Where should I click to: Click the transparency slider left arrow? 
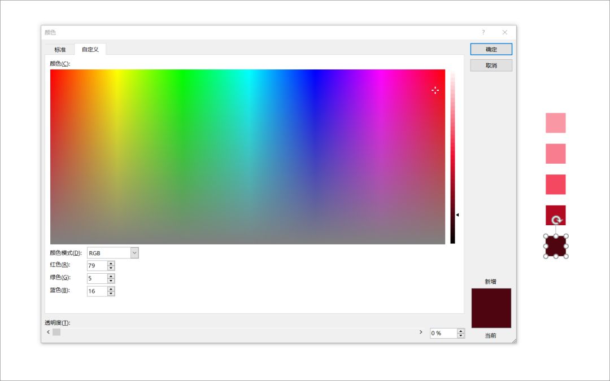click(48, 332)
